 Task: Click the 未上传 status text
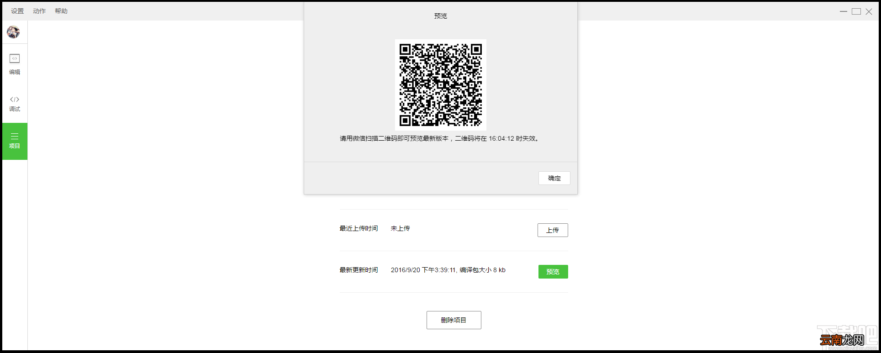click(x=401, y=228)
